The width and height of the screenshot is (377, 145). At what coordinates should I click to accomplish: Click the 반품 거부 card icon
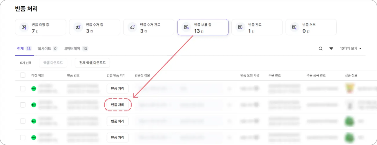[x=294, y=27]
